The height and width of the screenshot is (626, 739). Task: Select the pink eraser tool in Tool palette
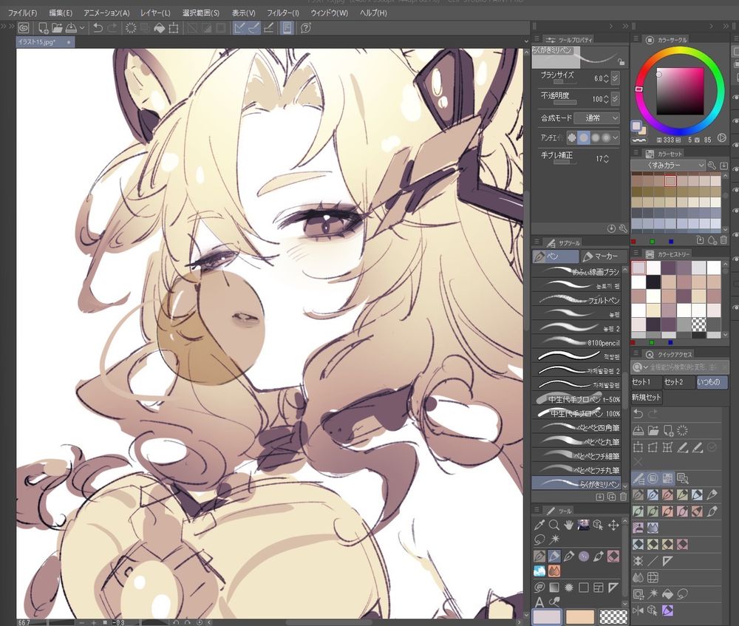click(613, 557)
